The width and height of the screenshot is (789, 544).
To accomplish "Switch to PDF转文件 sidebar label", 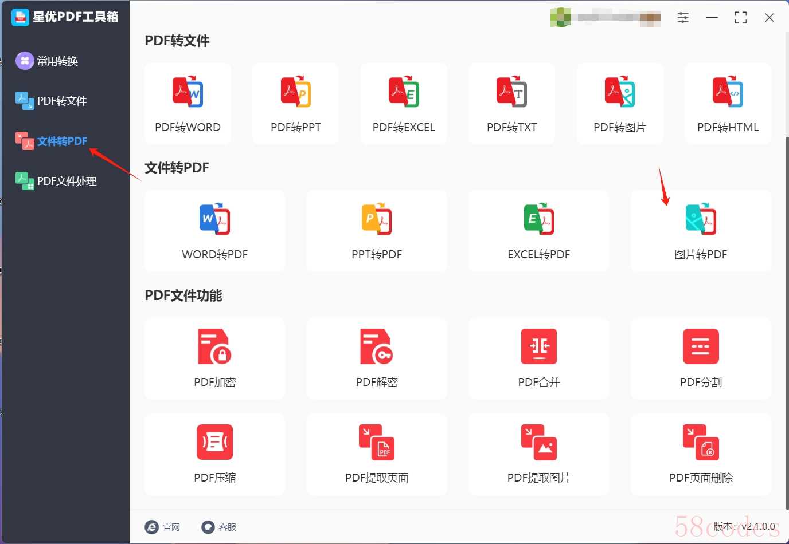I will (62, 101).
